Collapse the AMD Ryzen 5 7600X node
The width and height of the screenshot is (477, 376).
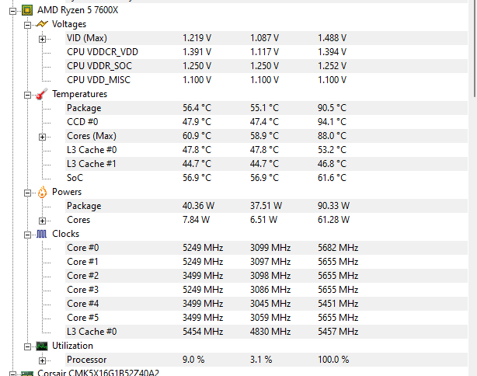pos(13,10)
